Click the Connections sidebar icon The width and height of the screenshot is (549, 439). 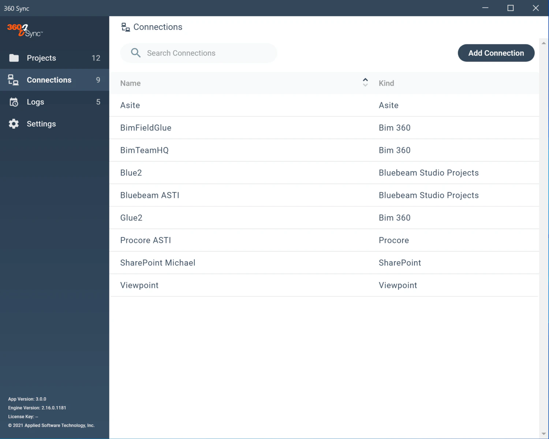tap(14, 80)
